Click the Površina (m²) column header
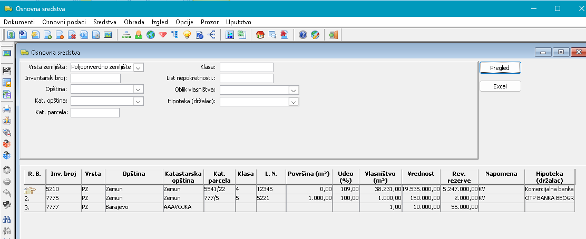The width and height of the screenshot is (586, 239). pyautogui.click(x=308, y=177)
